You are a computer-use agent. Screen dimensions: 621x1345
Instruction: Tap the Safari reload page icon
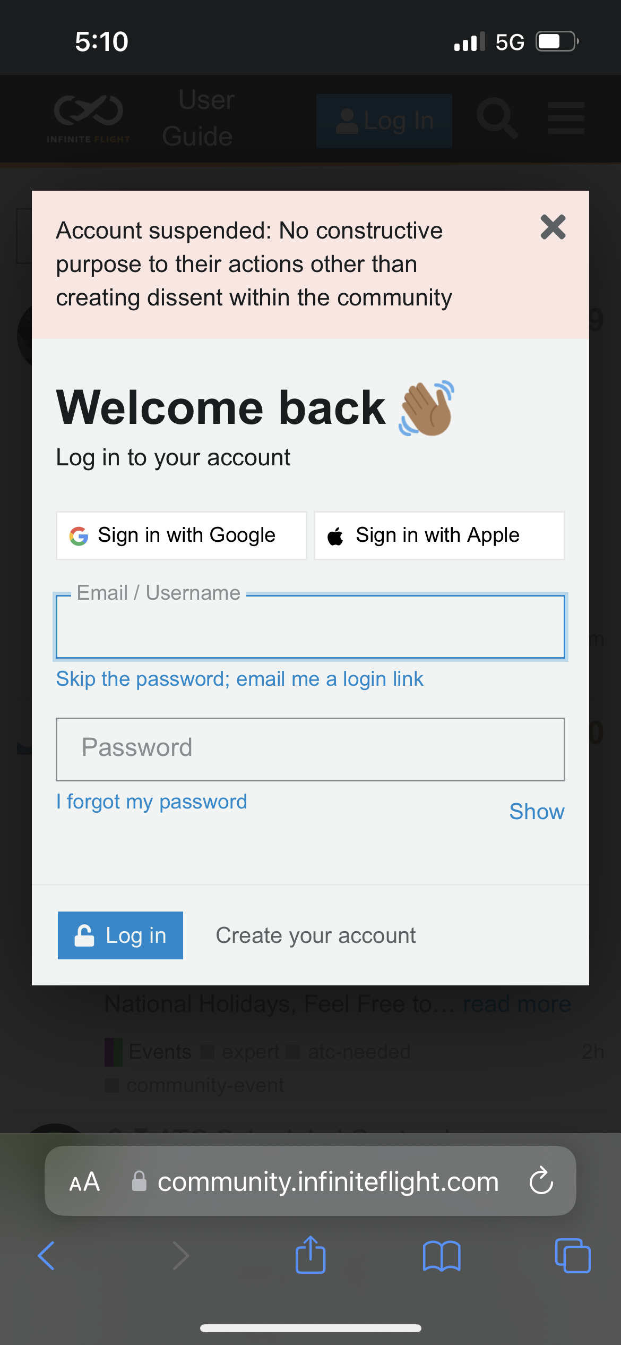click(541, 1181)
